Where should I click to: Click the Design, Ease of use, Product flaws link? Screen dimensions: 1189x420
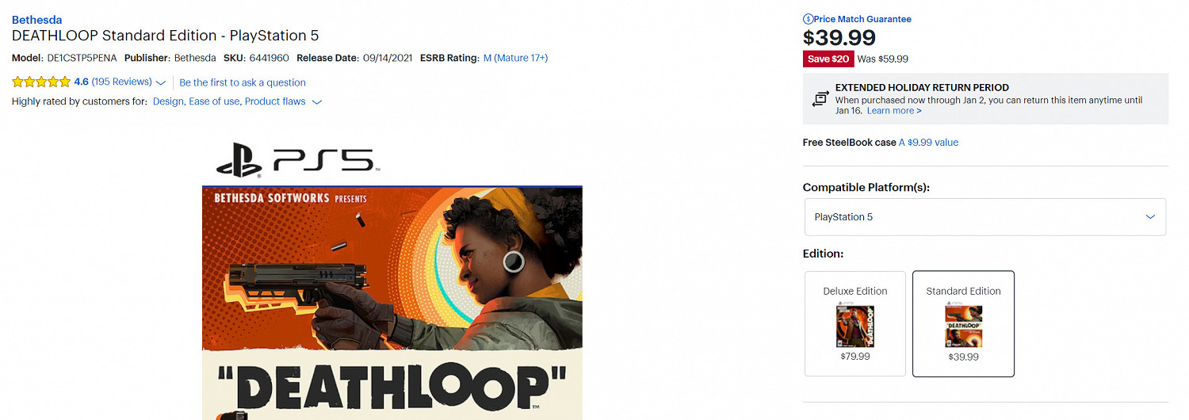click(229, 101)
